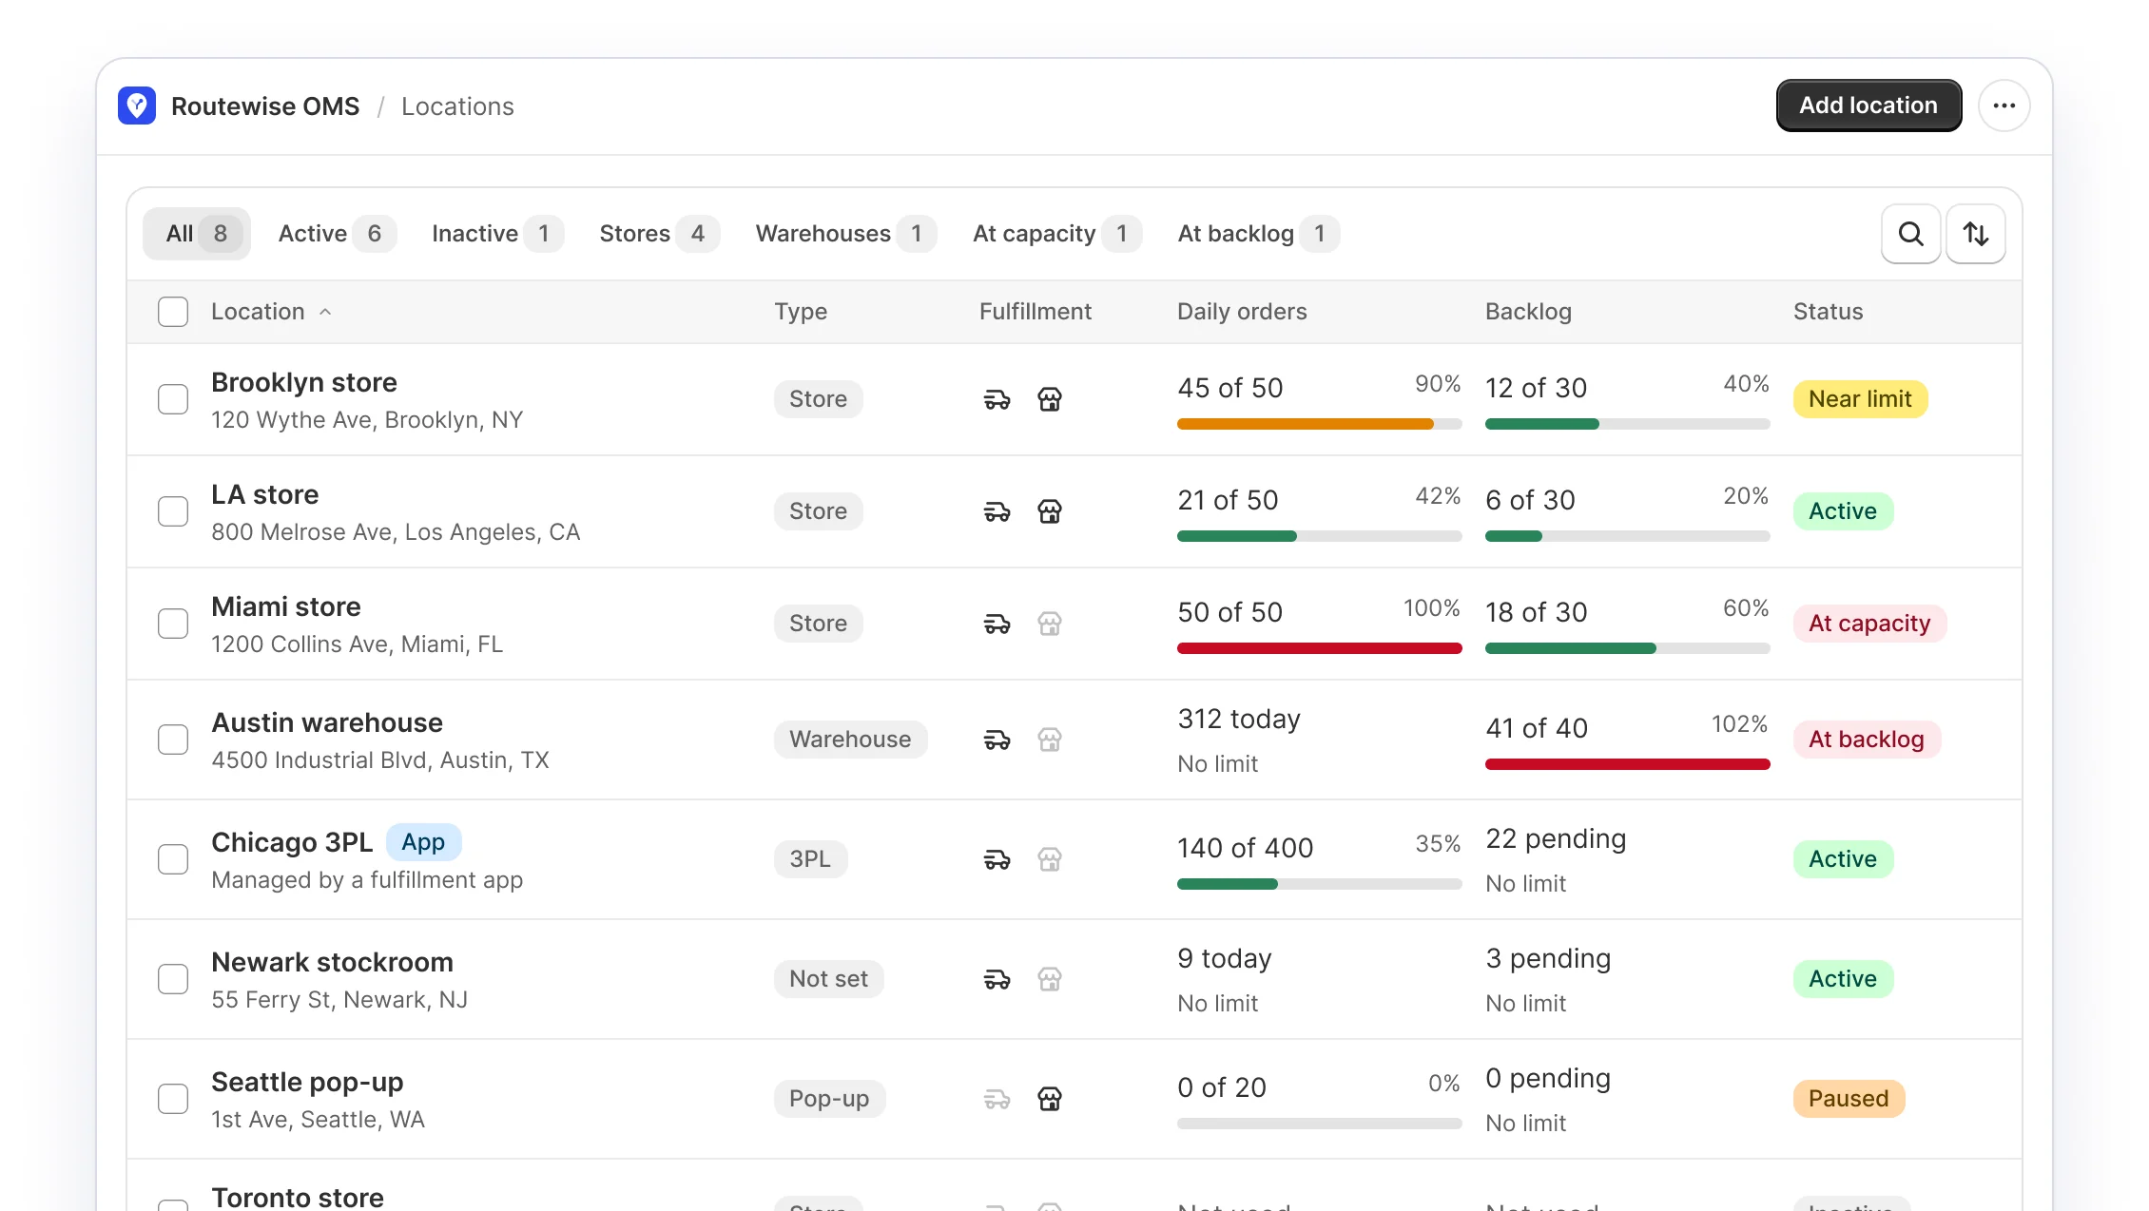
Task: Click Brooklyn store pickup storefront icon
Action: [x=1050, y=399]
